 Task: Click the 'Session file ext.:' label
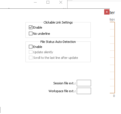point(64,83)
